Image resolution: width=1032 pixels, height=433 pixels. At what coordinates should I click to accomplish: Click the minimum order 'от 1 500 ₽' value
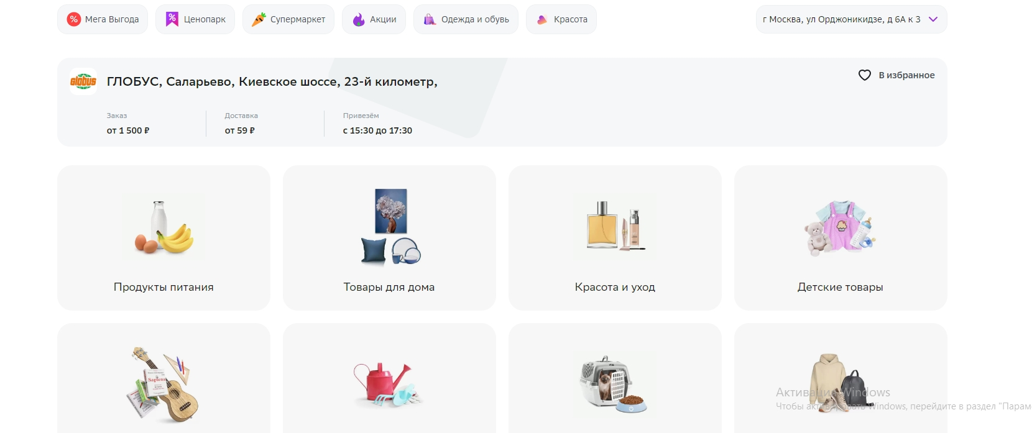point(128,130)
